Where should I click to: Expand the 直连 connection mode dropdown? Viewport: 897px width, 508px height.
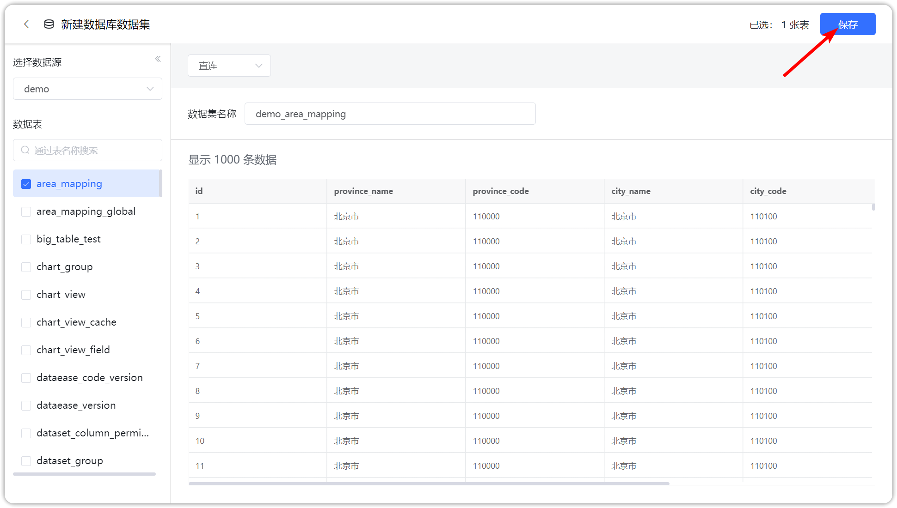(229, 66)
